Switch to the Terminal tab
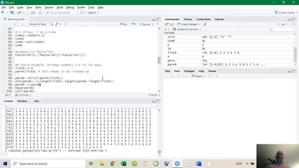The width and height of the screenshot is (299, 168). 22,101
